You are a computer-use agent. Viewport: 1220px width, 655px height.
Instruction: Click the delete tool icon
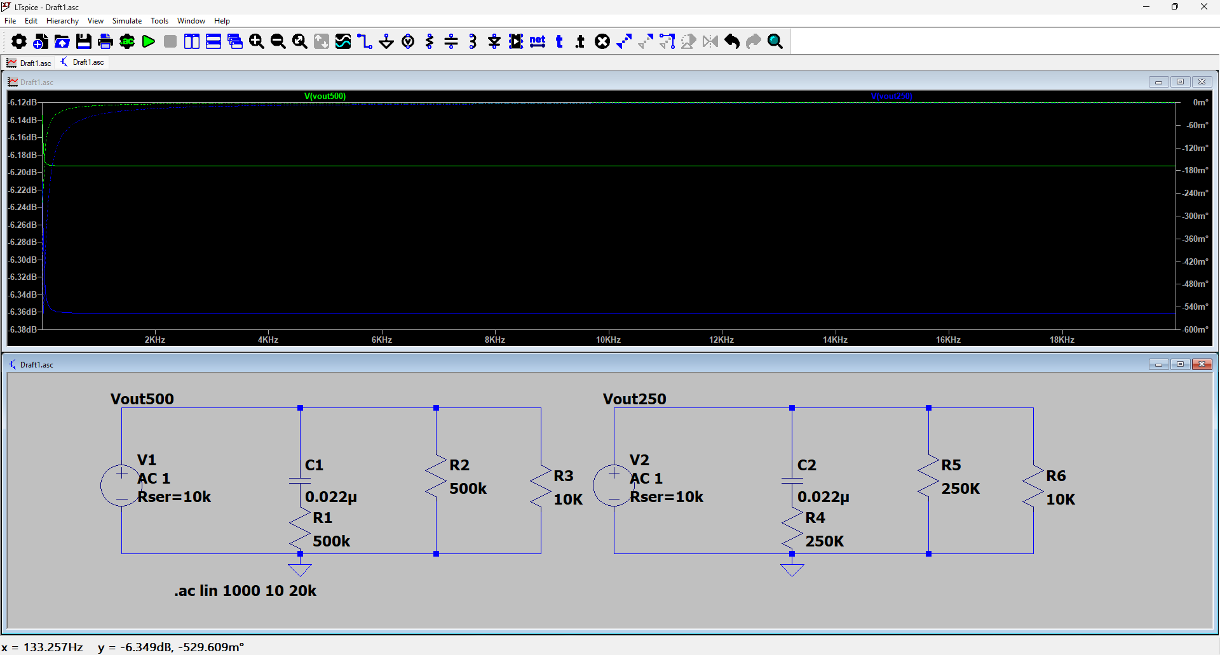[x=602, y=42]
